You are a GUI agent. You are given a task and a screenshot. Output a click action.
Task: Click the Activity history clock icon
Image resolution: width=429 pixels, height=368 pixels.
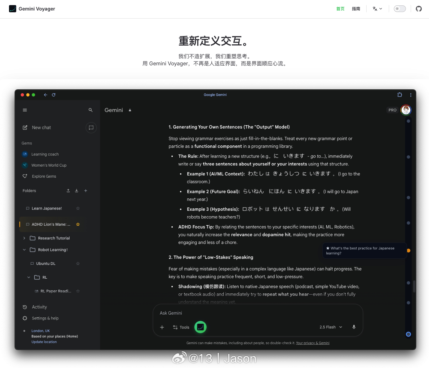coord(25,307)
